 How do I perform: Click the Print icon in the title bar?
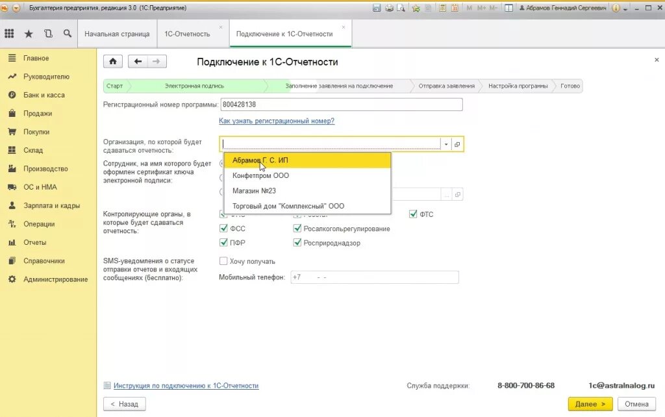pos(389,8)
